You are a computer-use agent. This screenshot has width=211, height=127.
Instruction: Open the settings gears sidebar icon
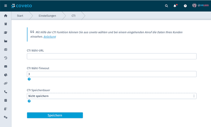click(6, 117)
